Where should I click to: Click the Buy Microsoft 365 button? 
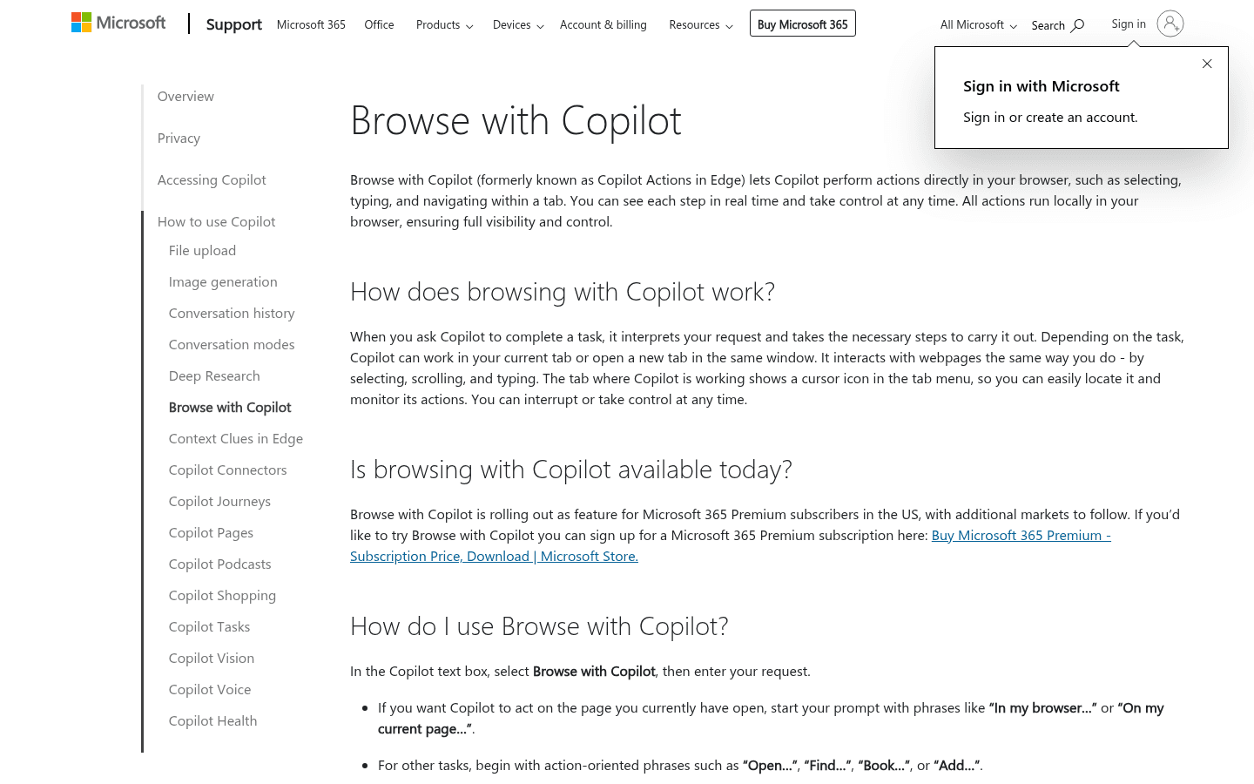(x=803, y=24)
